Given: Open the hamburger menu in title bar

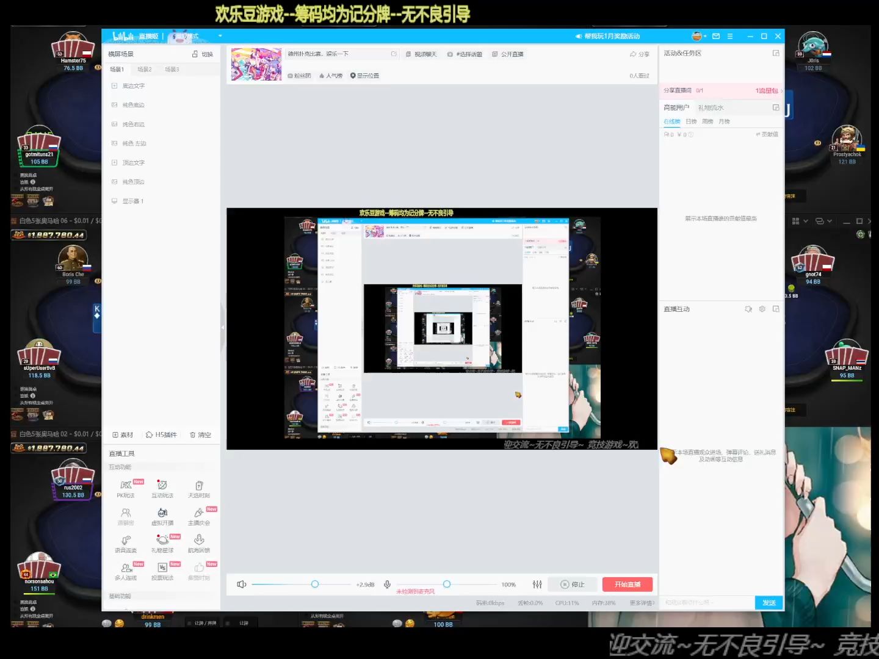Looking at the screenshot, I should tap(730, 36).
